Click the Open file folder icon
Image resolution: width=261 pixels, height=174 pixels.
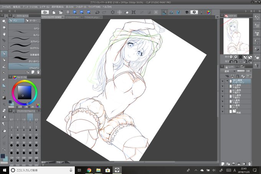pos(61,12)
